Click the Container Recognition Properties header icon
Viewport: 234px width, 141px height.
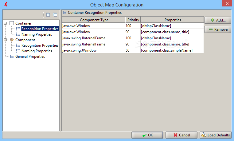(64, 13)
